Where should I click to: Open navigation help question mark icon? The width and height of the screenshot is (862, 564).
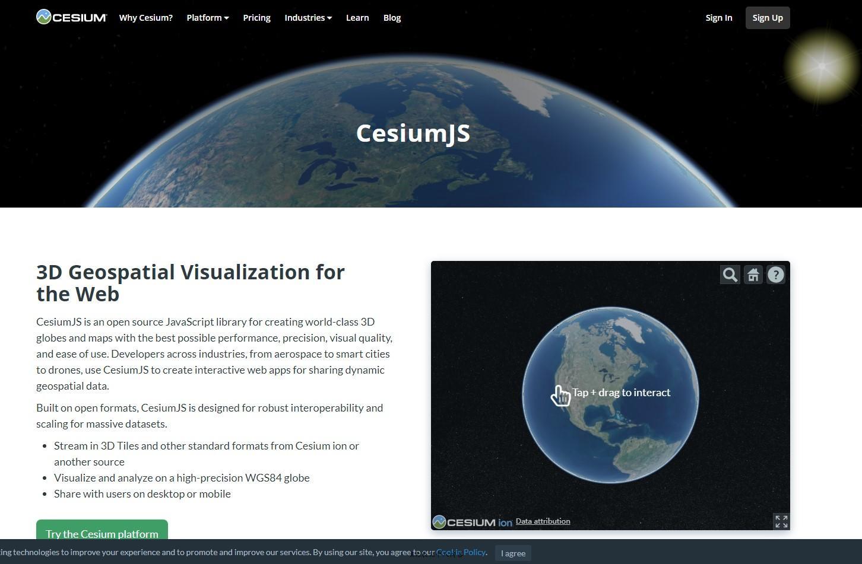click(x=775, y=275)
